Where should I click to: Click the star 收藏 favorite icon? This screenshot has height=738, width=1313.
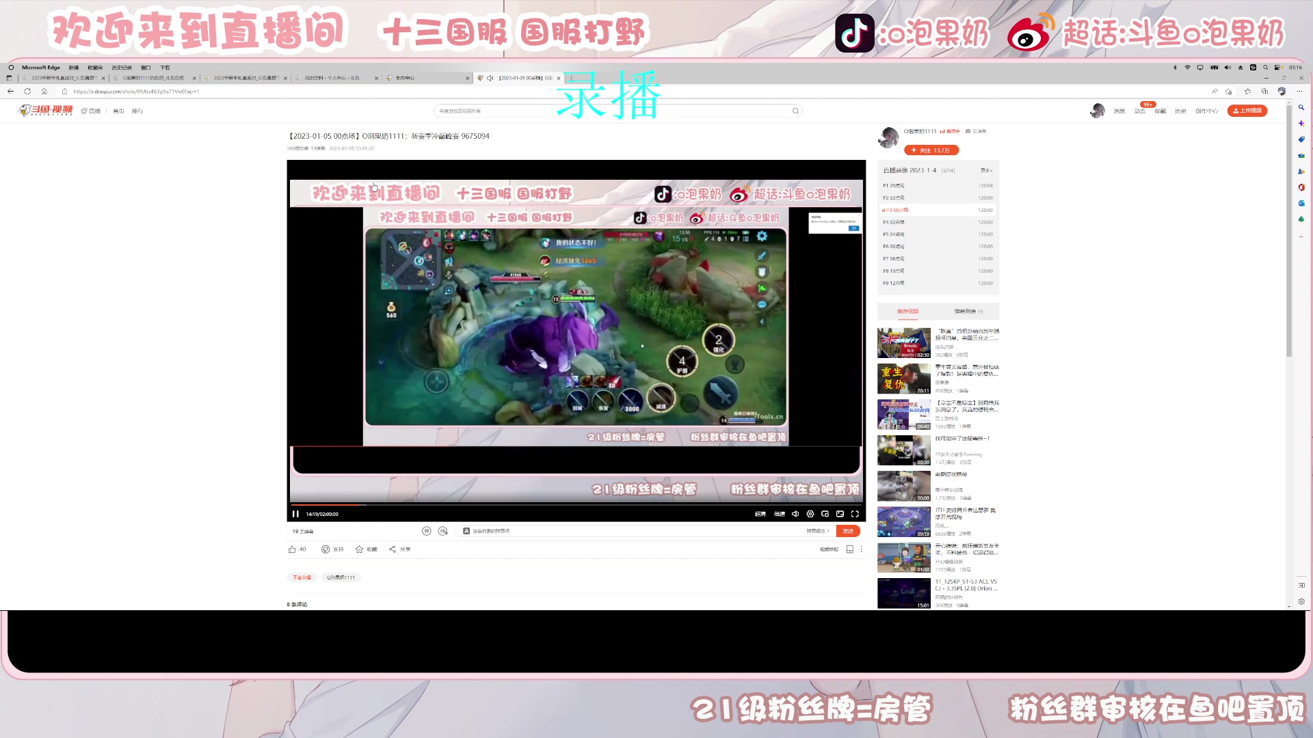pyautogui.click(x=360, y=549)
